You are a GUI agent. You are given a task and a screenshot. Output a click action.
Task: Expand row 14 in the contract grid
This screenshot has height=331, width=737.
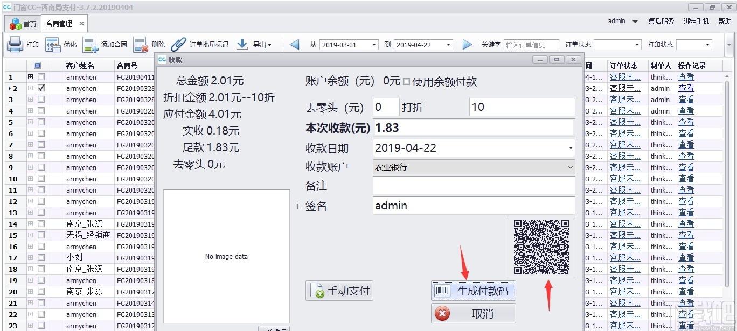point(31,224)
